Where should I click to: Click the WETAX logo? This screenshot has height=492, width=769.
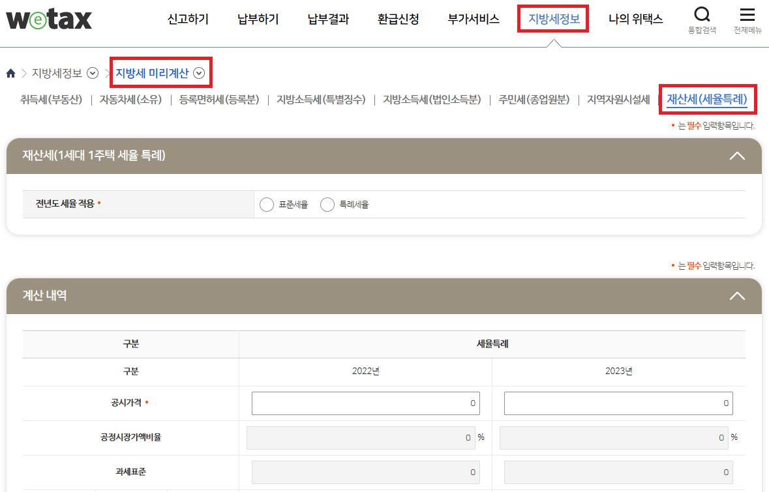48,19
